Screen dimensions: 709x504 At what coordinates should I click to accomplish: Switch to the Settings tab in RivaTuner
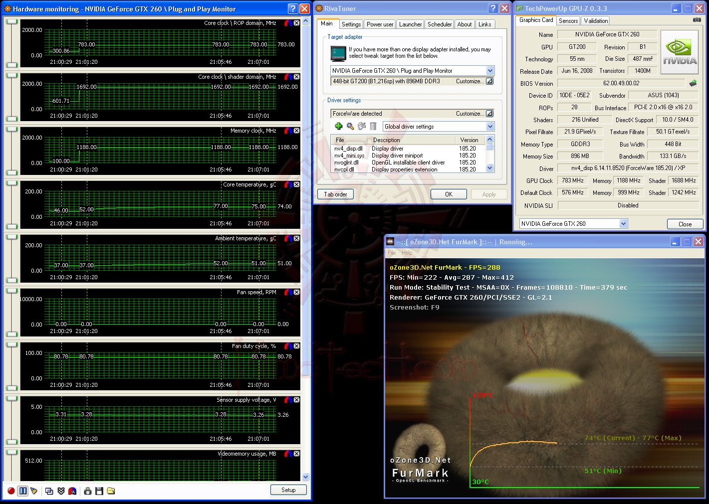tap(351, 24)
